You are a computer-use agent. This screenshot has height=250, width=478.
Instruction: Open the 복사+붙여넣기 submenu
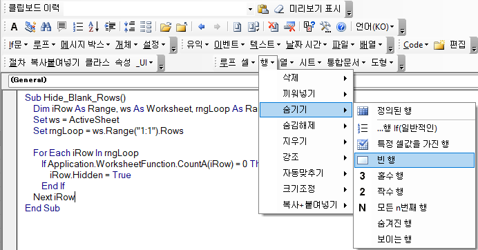306,204
